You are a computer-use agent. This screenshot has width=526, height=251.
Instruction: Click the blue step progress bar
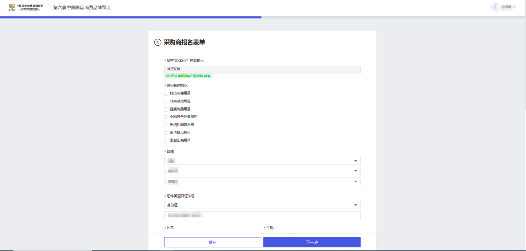(131, 17)
